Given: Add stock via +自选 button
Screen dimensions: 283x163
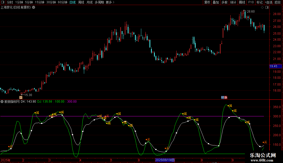Looking at the screenshot, I should pos(268,2).
